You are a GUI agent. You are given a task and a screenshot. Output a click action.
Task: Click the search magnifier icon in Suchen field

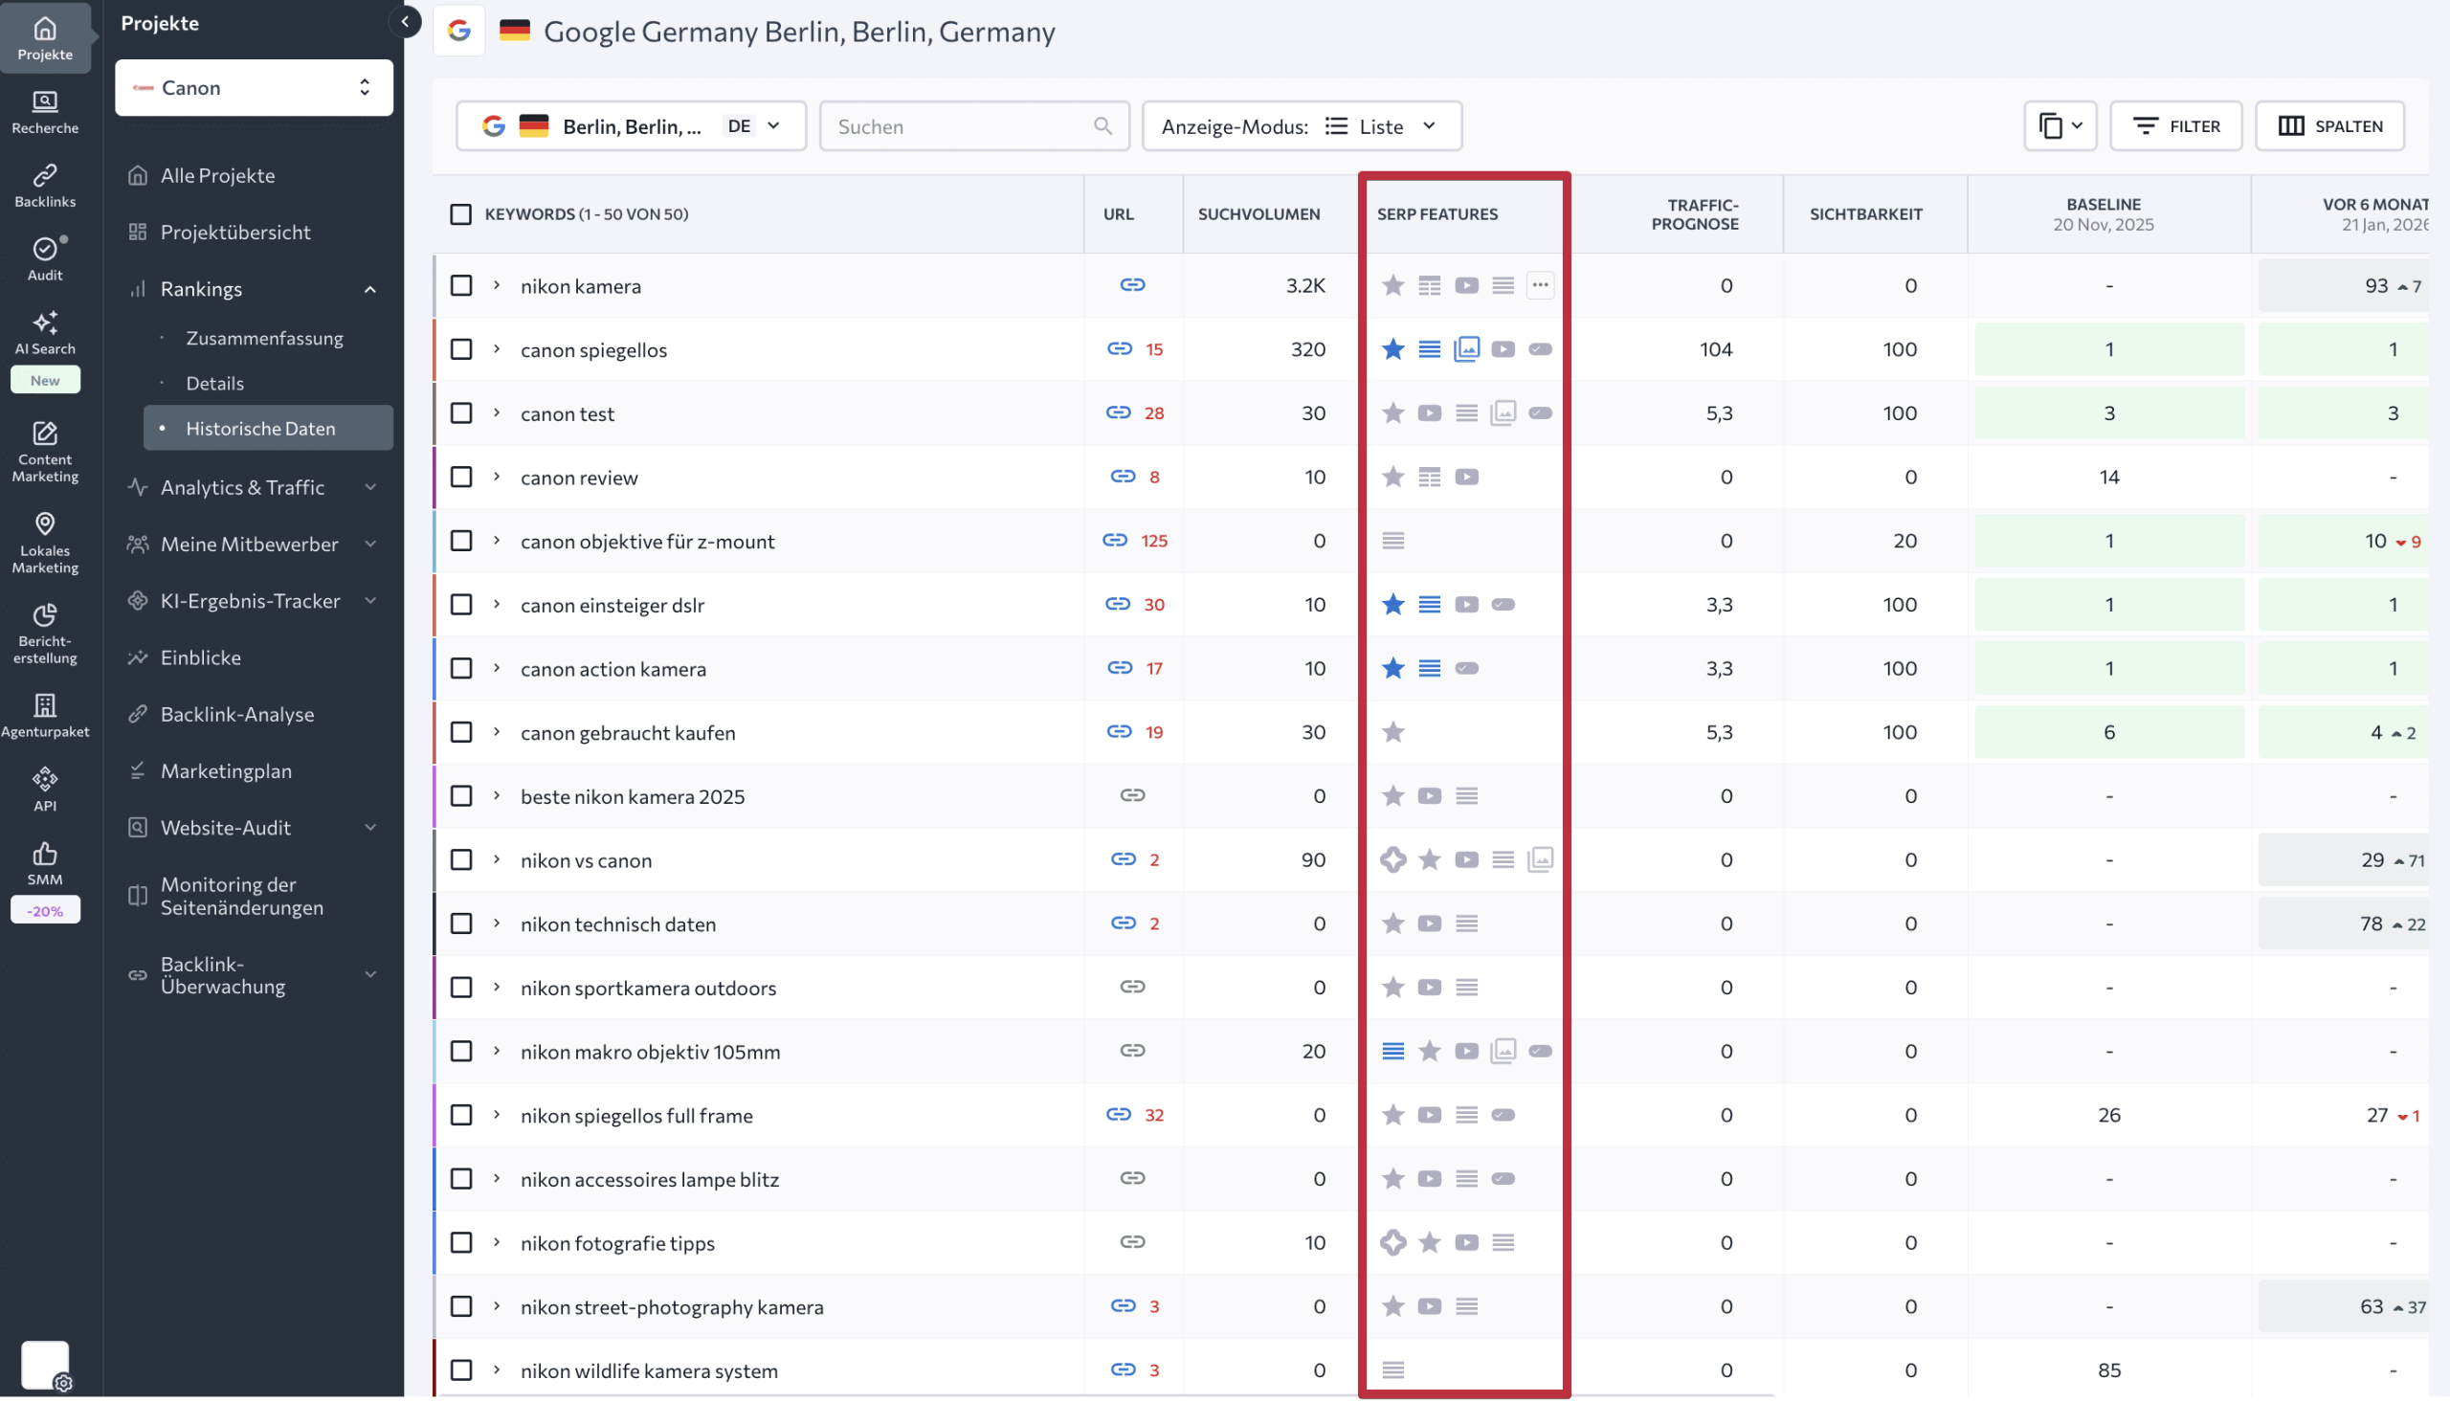coord(1102,126)
